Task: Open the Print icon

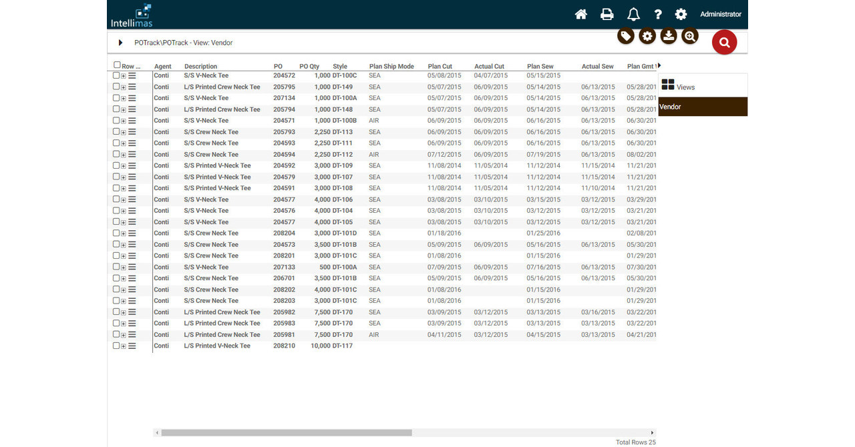Action: coord(607,13)
